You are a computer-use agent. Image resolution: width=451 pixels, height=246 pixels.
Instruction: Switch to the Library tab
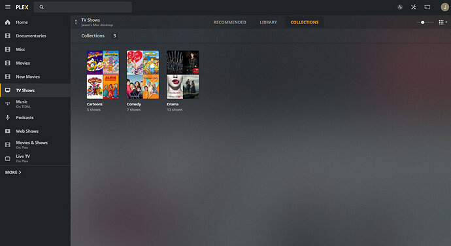(x=269, y=22)
